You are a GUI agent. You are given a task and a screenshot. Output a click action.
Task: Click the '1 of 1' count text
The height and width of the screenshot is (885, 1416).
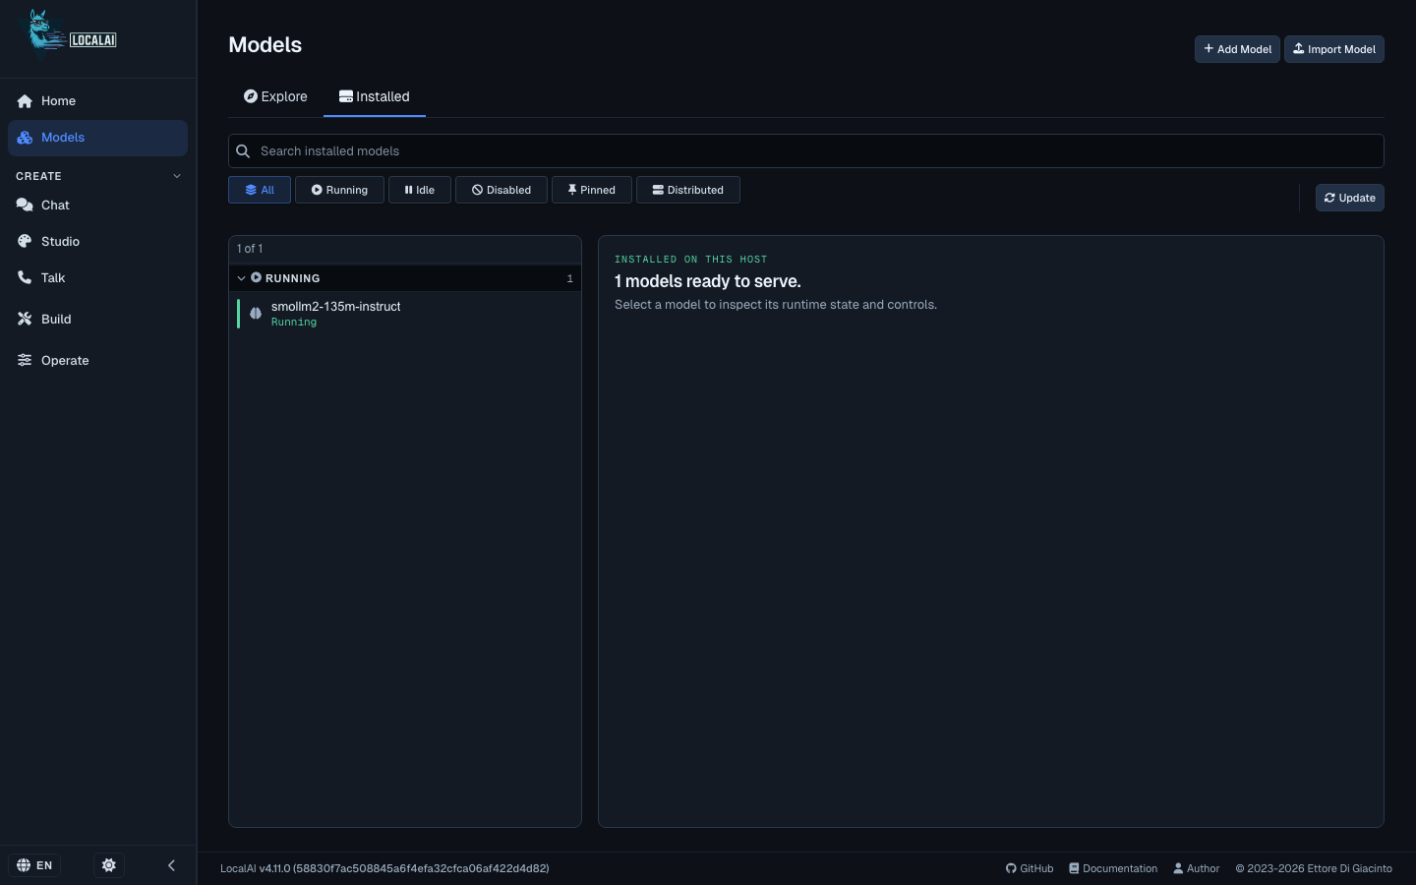pos(250,249)
